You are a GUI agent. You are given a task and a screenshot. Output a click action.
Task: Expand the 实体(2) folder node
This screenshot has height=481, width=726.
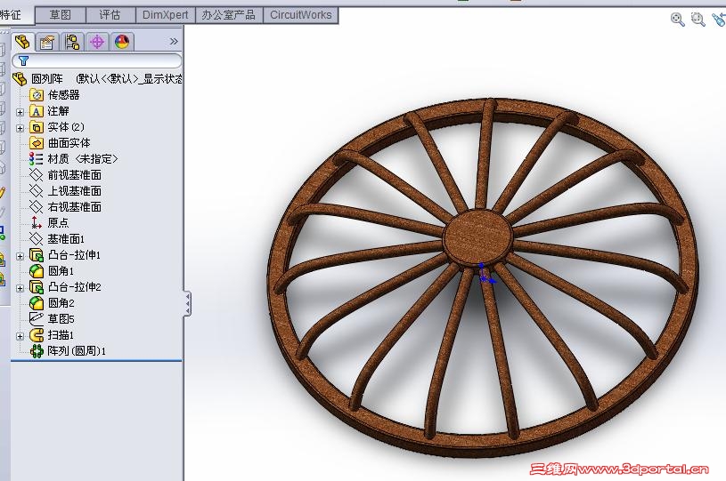tap(20, 128)
